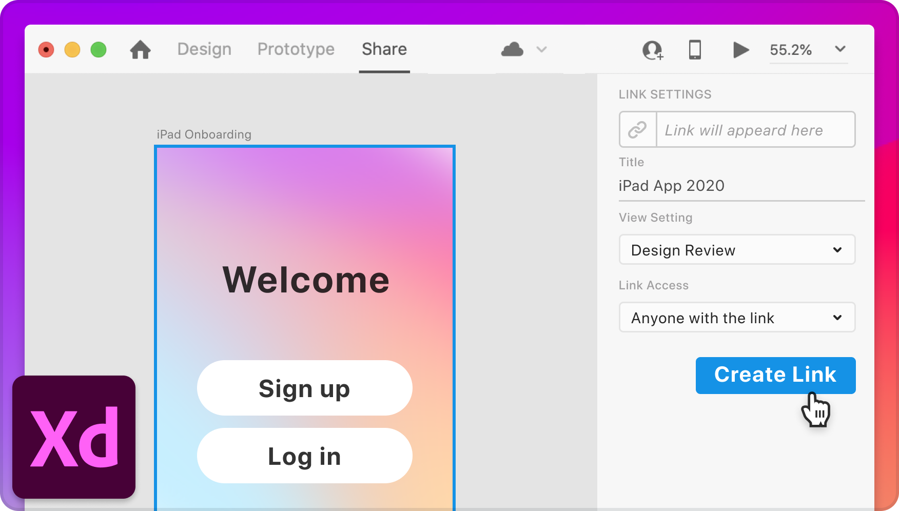Select the Welcome heading text

click(306, 280)
